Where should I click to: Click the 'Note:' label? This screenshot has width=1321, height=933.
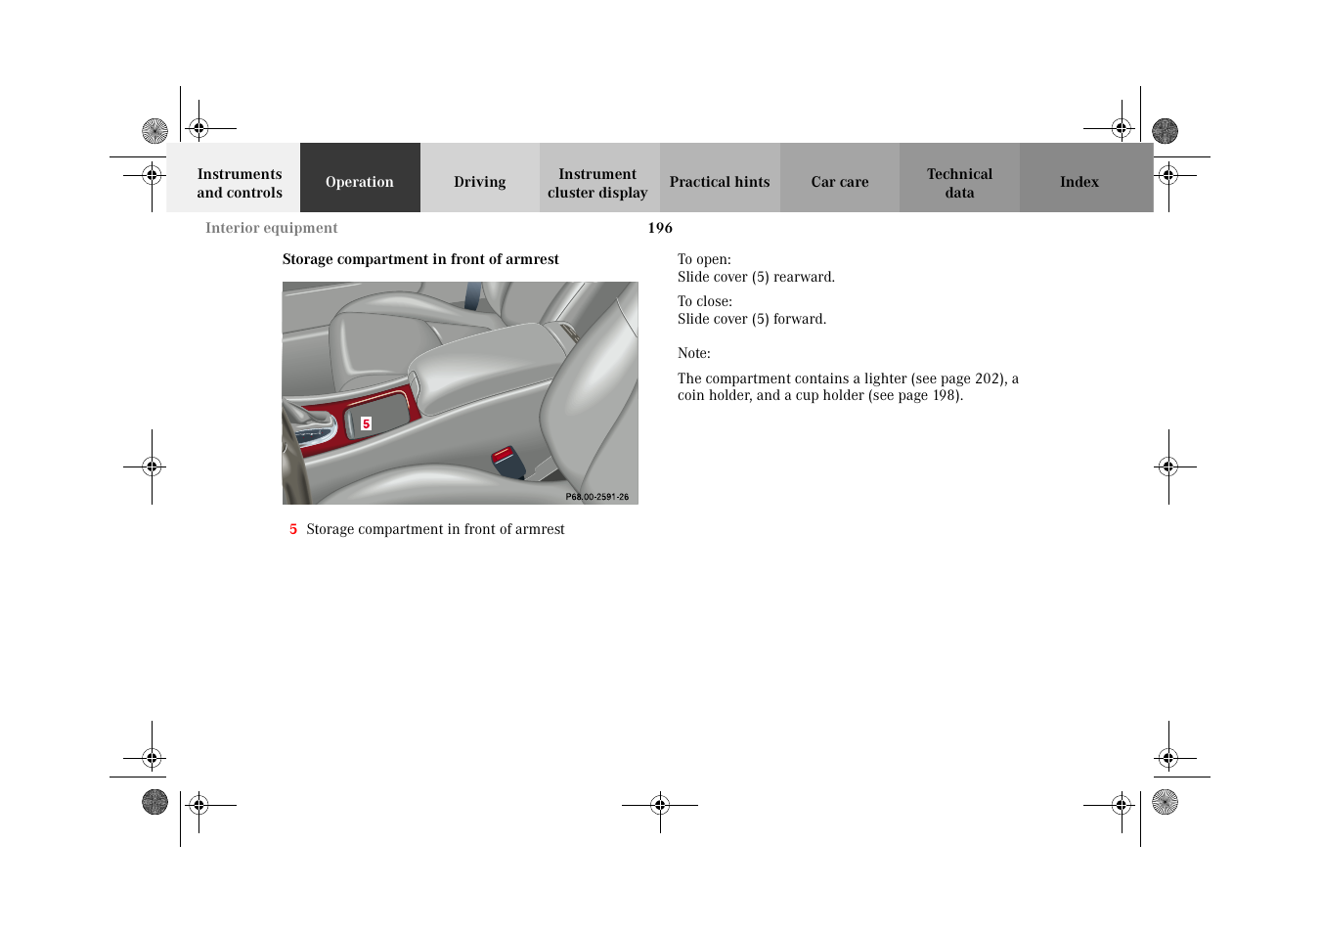(694, 353)
